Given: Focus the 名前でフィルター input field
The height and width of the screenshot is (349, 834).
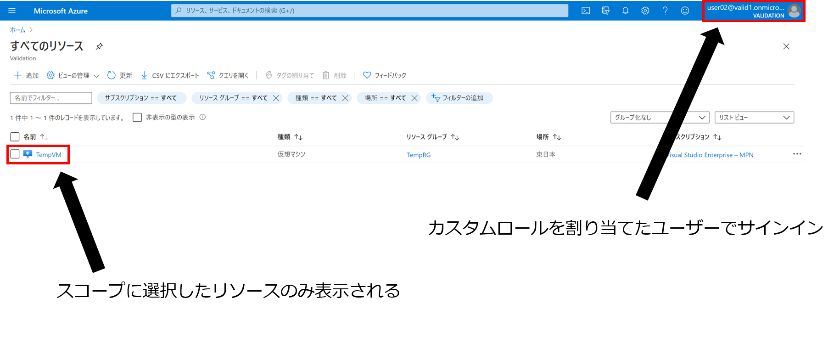Looking at the screenshot, I should pyautogui.click(x=51, y=98).
